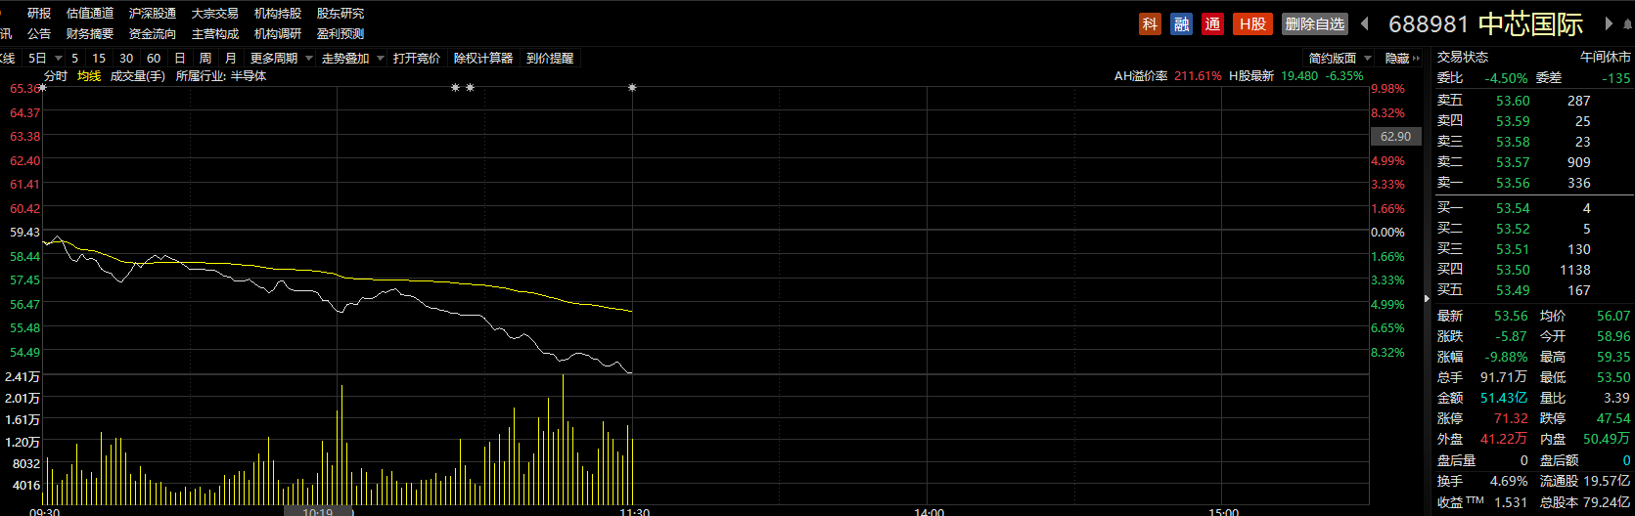1635x516 pixels.
Task: Expand the 5日 period dropdown
Action: coord(42,59)
